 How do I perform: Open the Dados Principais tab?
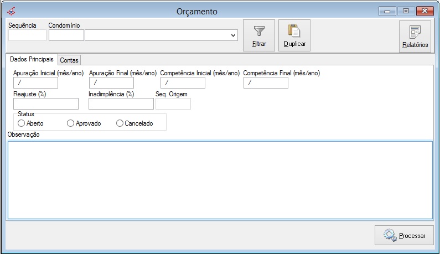click(32, 59)
